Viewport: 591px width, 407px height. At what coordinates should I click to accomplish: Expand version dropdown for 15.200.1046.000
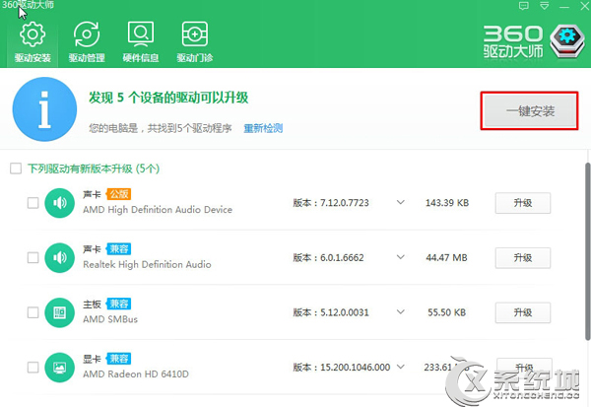pos(401,367)
